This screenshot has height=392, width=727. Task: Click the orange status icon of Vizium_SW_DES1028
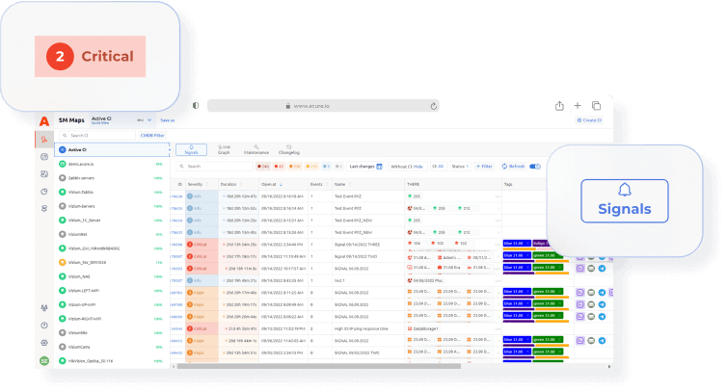point(62,262)
